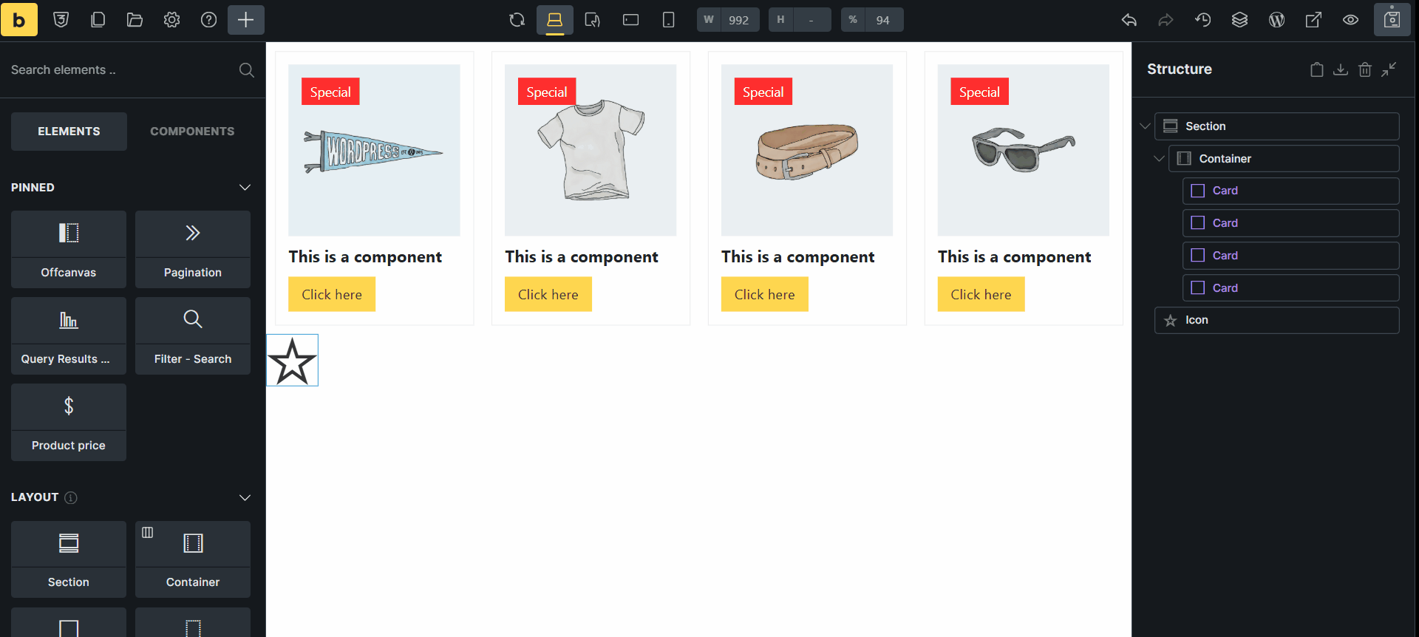Click the Structure download icon
This screenshot has width=1419, height=637.
click(1341, 69)
